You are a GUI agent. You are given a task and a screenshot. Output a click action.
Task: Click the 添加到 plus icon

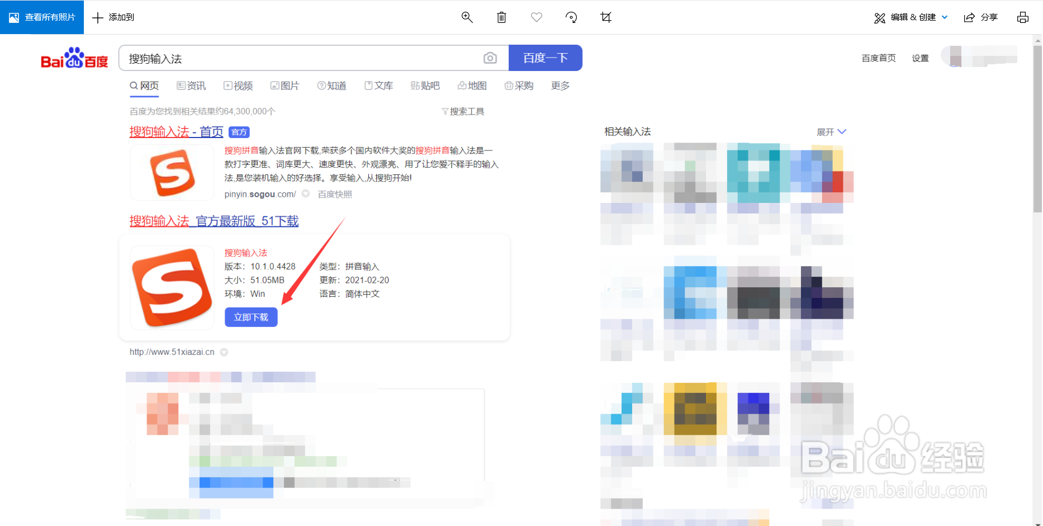tap(112, 17)
